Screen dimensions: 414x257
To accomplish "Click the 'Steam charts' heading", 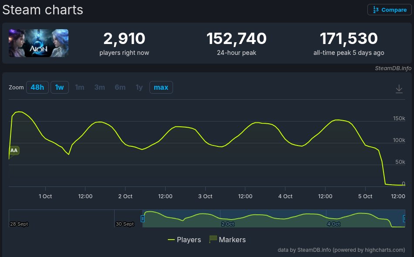I will [x=43, y=10].
